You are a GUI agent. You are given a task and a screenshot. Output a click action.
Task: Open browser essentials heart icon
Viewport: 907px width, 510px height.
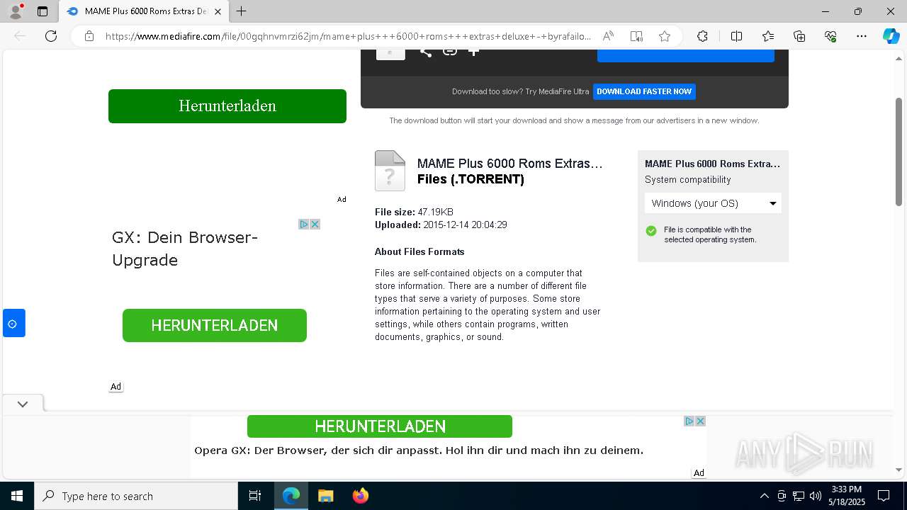point(830,36)
